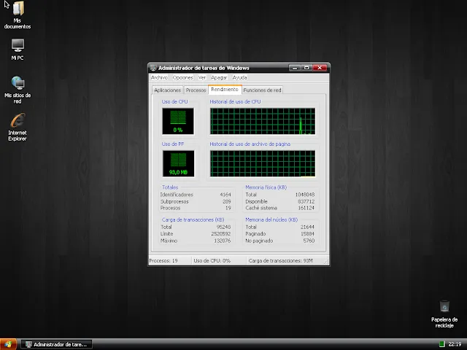Open the Apagar menu
Image resolution: width=467 pixels, height=350 pixels.
pos(219,78)
